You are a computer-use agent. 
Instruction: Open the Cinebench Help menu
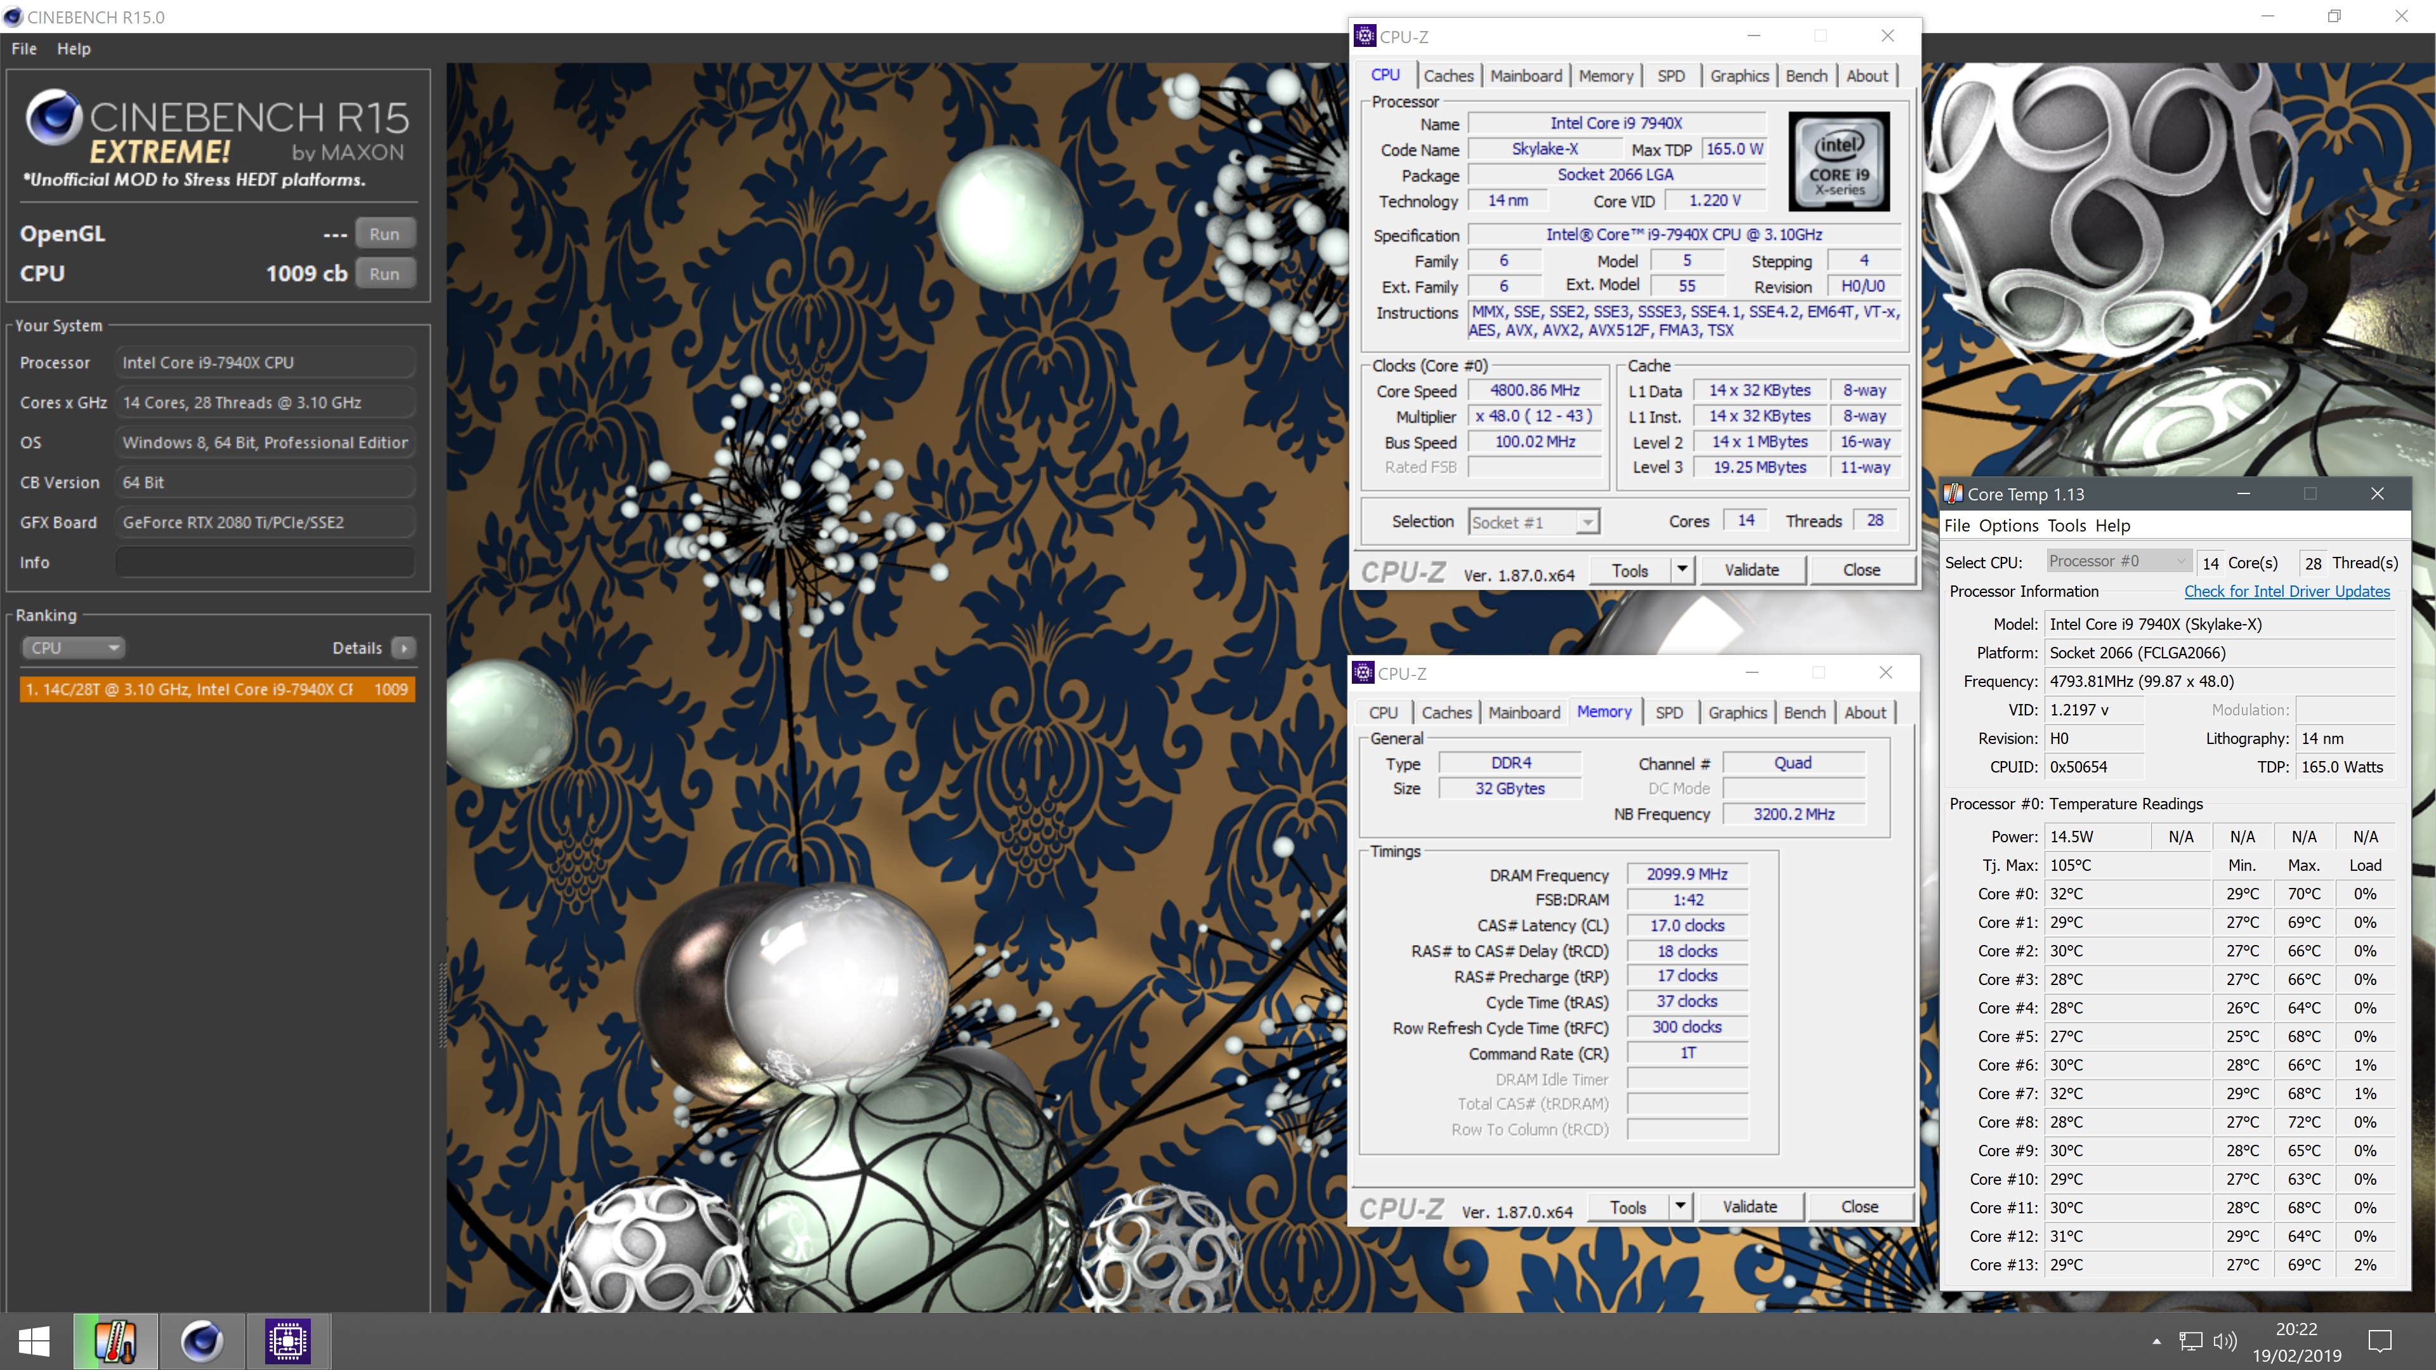click(74, 48)
